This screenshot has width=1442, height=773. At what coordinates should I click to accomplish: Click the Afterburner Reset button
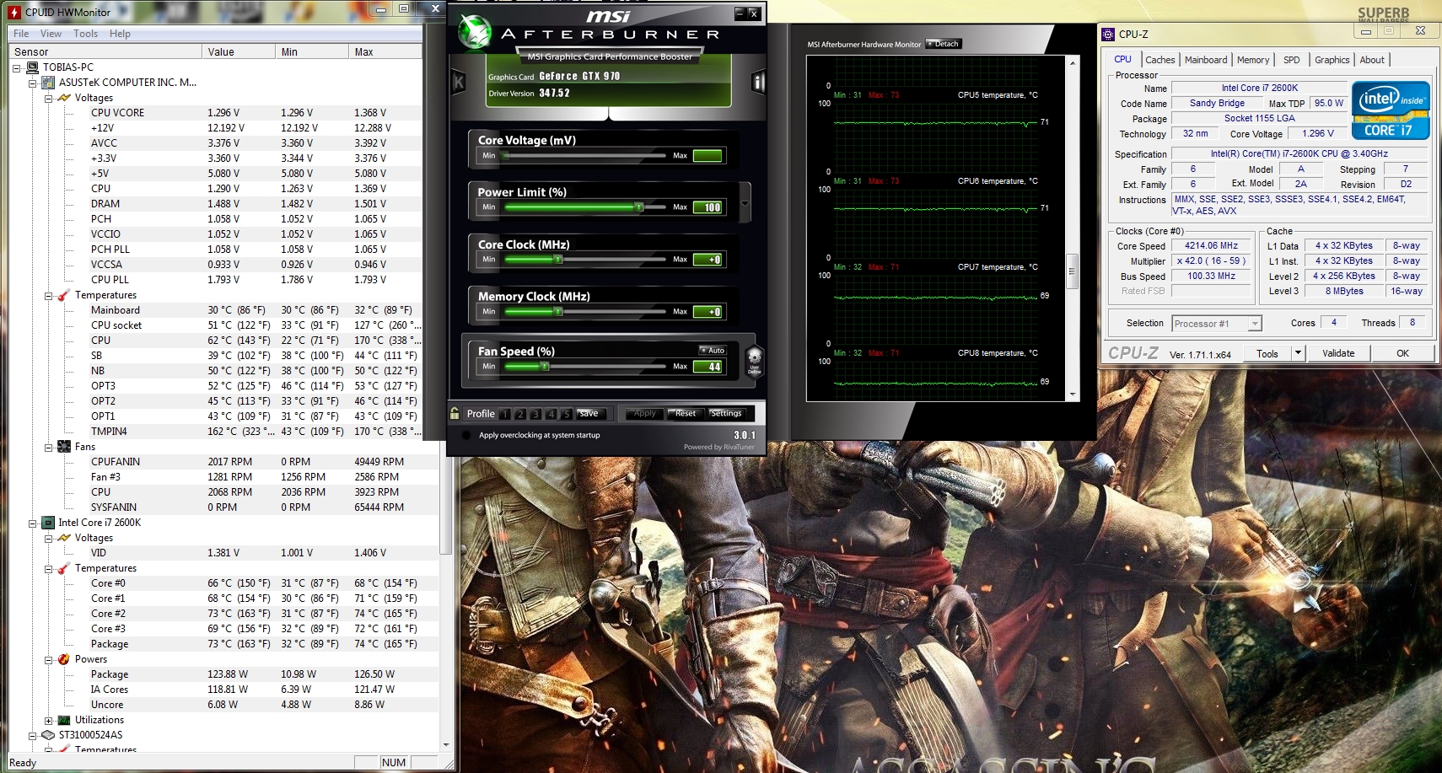[686, 414]
